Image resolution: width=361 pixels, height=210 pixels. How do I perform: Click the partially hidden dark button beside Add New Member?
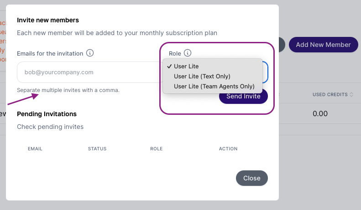282,45
